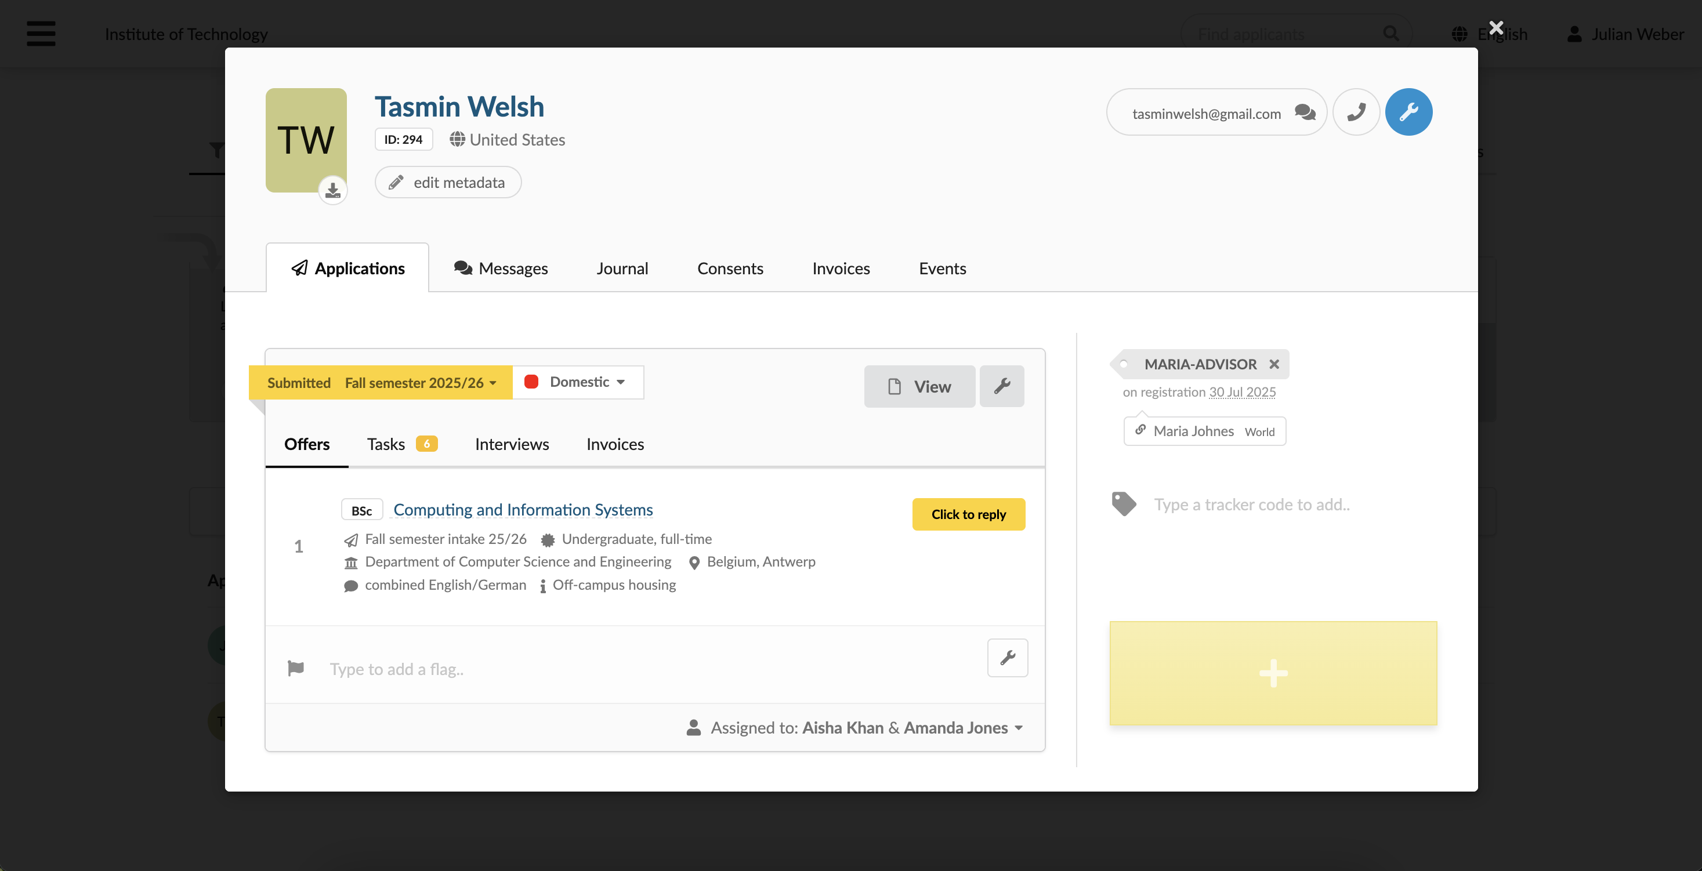
Task: Select the application Invoices sub-tab
Action: pos(615,444)
